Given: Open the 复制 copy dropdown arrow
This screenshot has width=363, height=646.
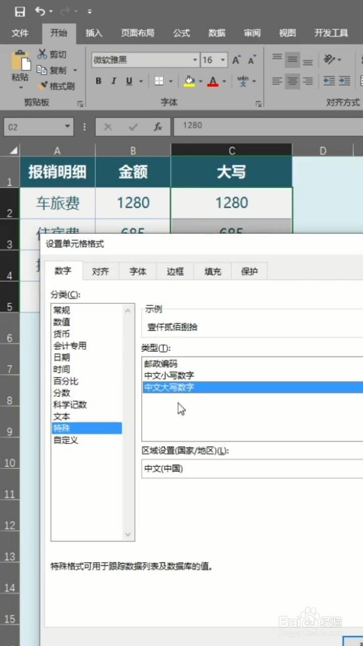Looking at the screenshot, I should [75, 70].
